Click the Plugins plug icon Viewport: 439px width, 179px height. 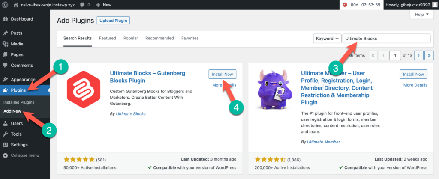click(5, 90)
